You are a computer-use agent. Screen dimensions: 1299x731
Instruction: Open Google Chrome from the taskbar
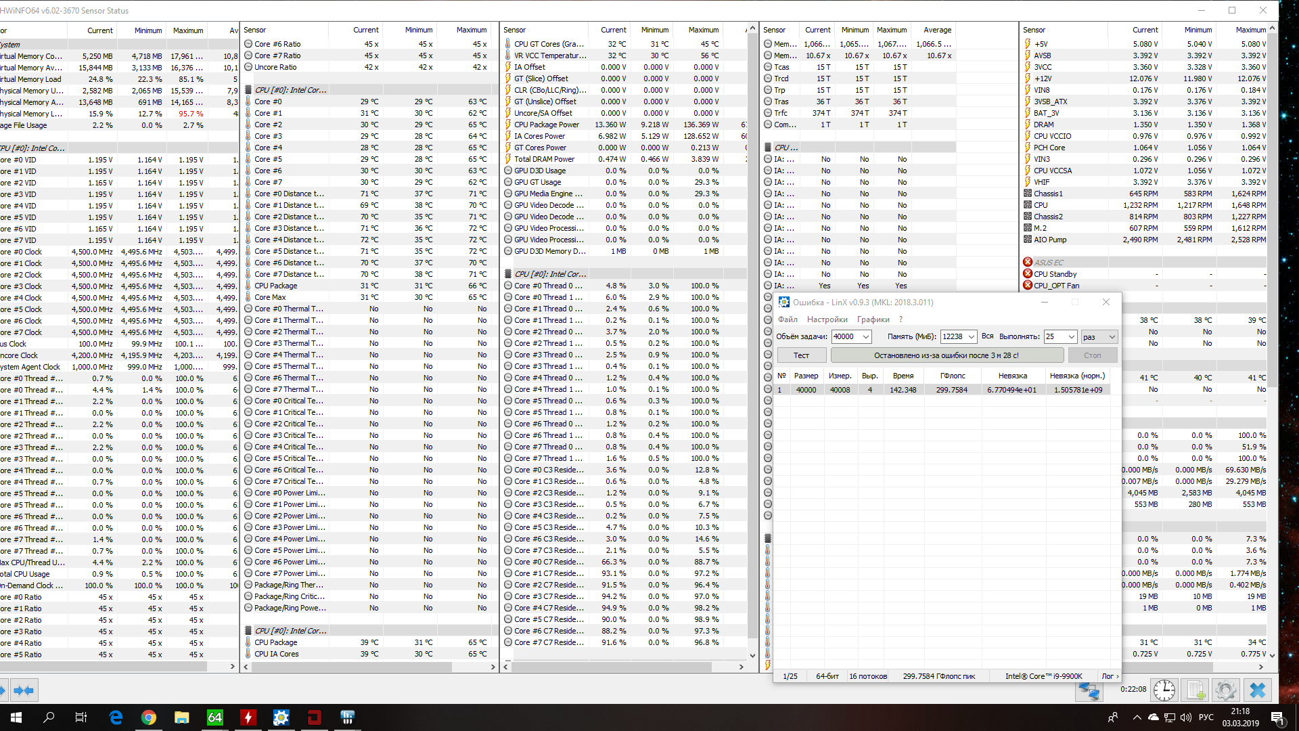coord(148,717)
